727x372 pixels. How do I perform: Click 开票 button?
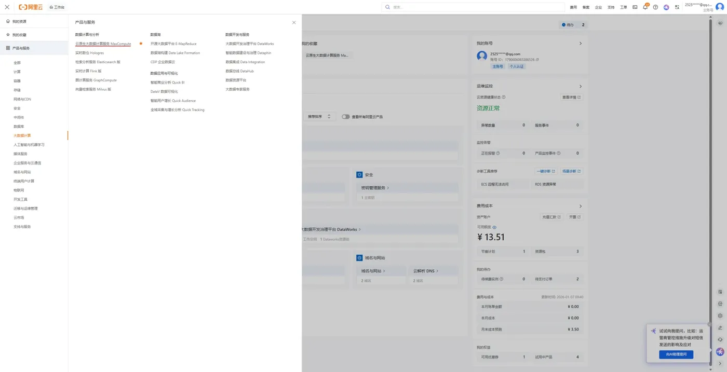(575, 217)
